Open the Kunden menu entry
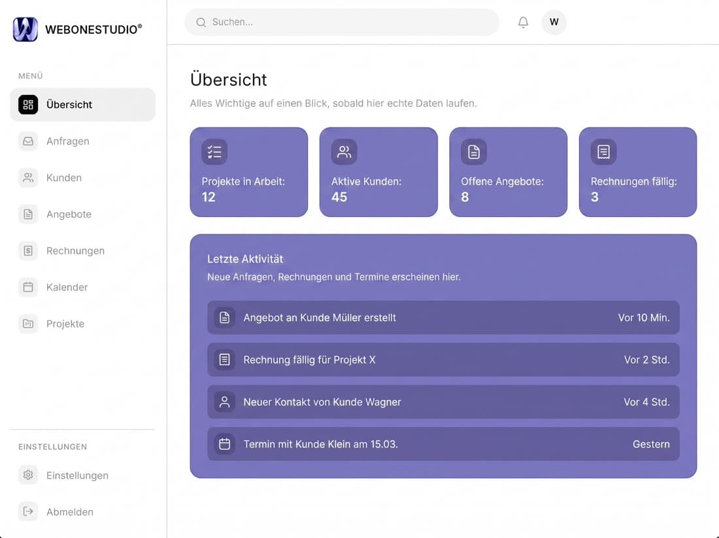Image resolution: width=719 pixels, height=538 pixels. 64,178
